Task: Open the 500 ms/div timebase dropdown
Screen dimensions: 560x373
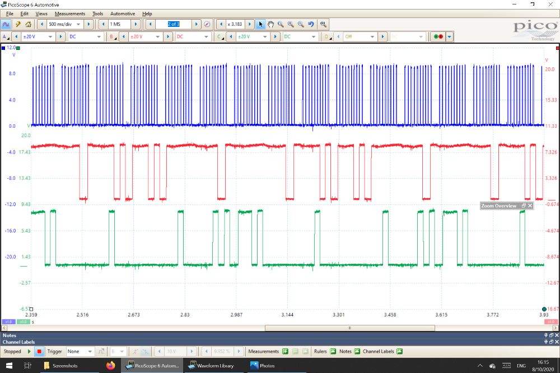Action: pyautogui.click(x=77, y=24)
